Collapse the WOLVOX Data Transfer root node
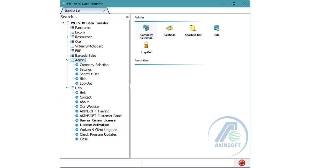This screenshot has height=168, width=310. 63,23
